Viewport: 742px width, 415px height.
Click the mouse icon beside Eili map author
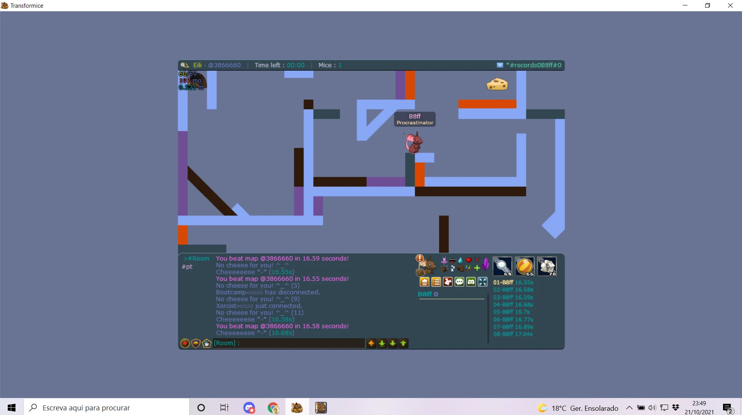[x=185, y=65]
